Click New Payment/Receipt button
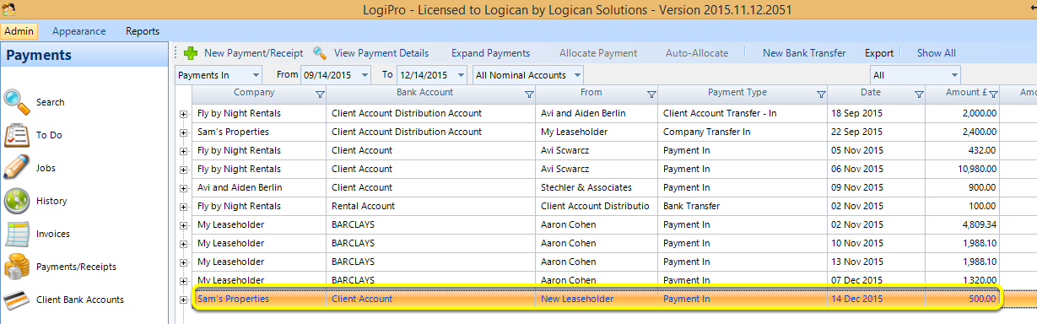Screen dimensions: 1037x324 [x=253, y=53]
